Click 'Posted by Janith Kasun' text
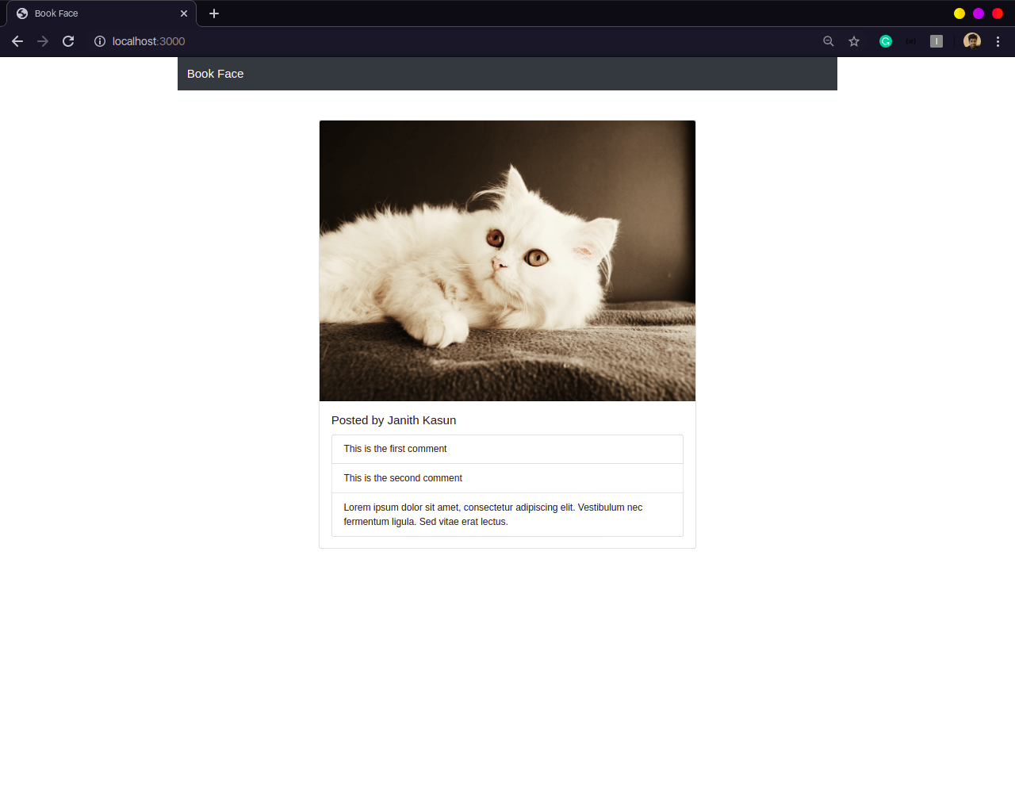This screenshot has width=1015, height=812. (x=393, y=420)
